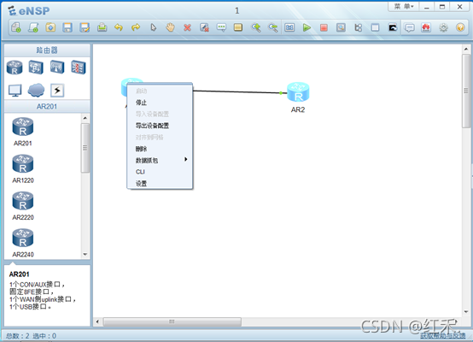473x342 pixels.
Task: Stop all devices with red square
Action: [x=324, y=28]
